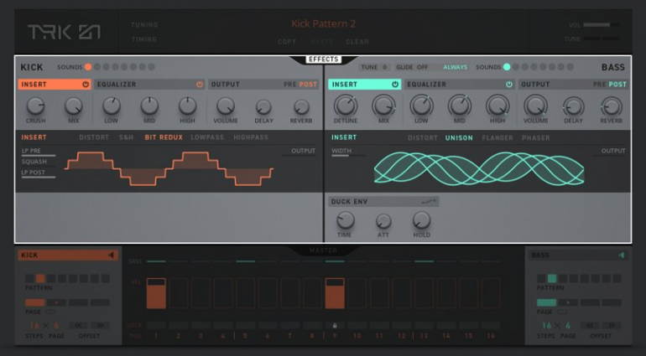Select the second Kick sound slot dot
Screen dimensions: 646x356
(x=96, y=67)
